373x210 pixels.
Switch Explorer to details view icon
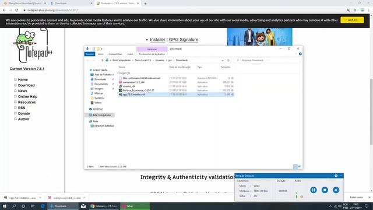pos(295,166)
